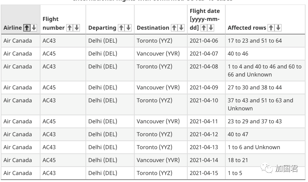This screenshot has width=308, height=182.
Task: Sort Departing column ascending arrow
Action: pyautogui.click(x=121, y=28)
